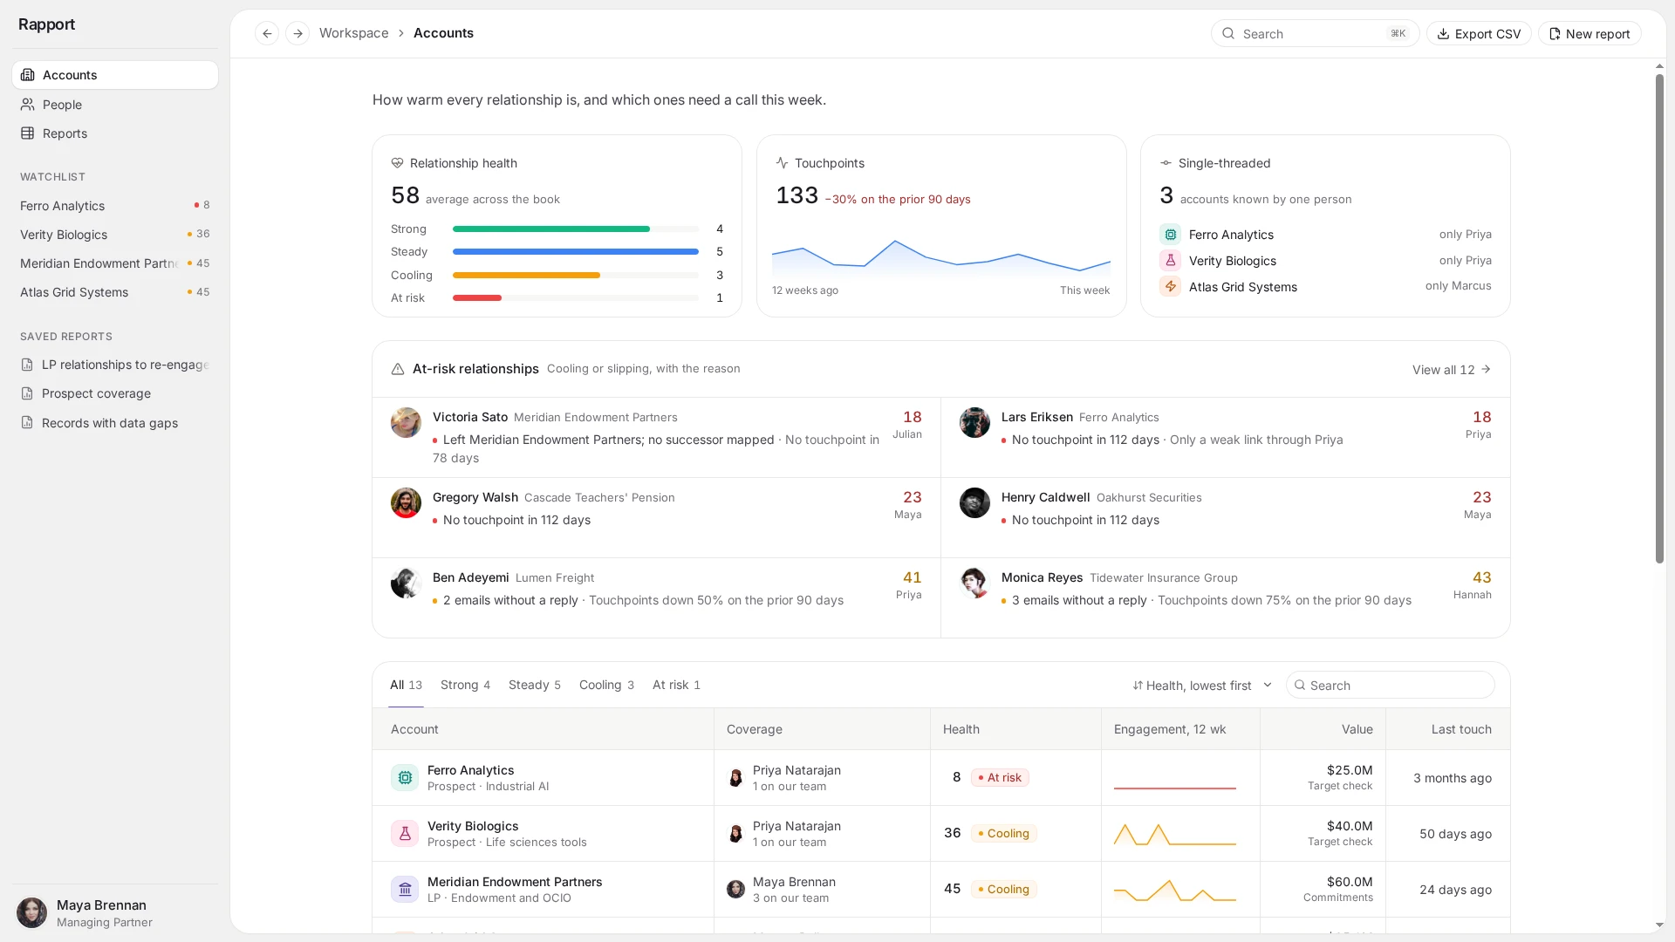The width and height of the screenshot is (1675, 942).
Task: Go back with the left arrow button
Action: coord(267,33)
